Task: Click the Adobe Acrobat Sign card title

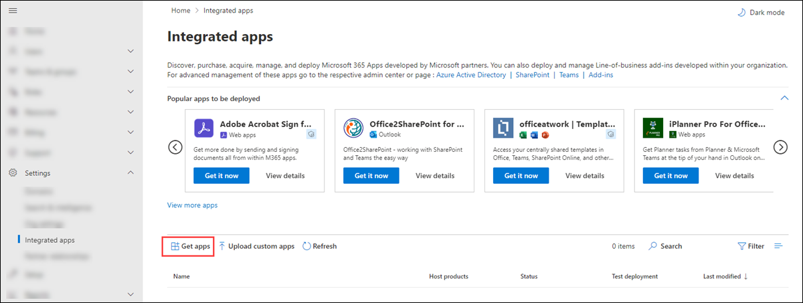Action: coord(266,124)
